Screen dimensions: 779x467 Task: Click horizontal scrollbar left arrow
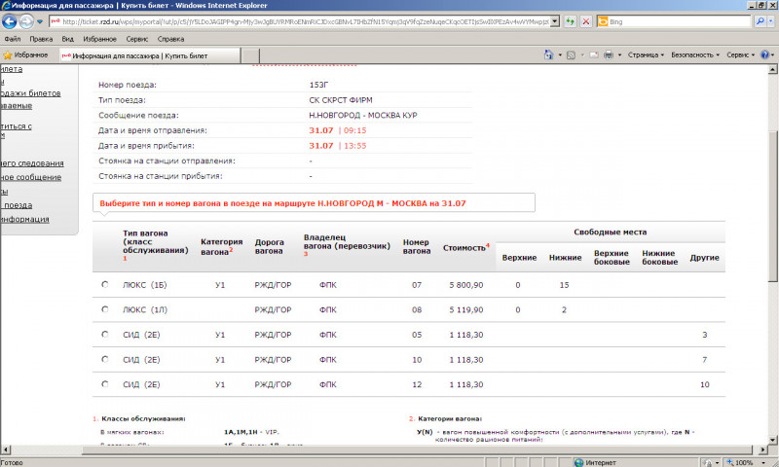pyautogui.click(x=5, y=449)
